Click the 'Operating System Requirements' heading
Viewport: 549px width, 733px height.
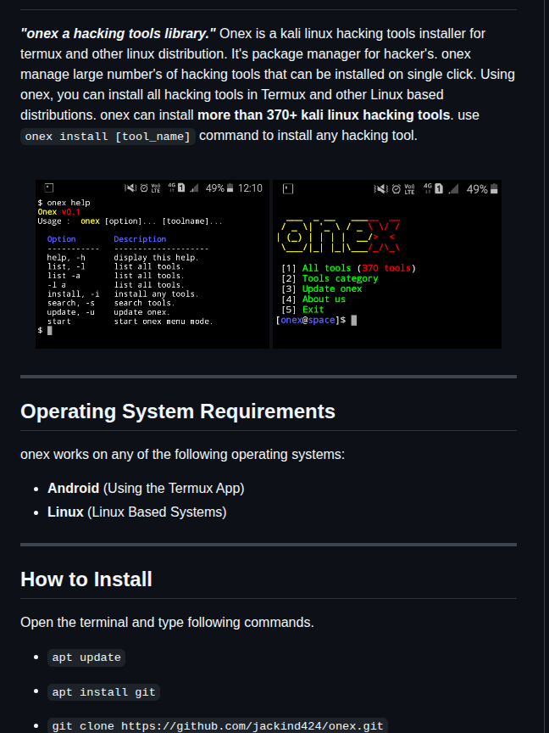[x=178, y=411]
